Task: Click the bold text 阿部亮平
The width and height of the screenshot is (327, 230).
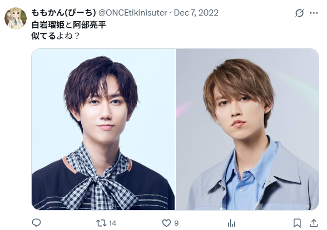Action: pos(90,25)
